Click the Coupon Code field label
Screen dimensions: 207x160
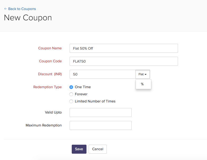pyautogui.click(x=50, y=61)
